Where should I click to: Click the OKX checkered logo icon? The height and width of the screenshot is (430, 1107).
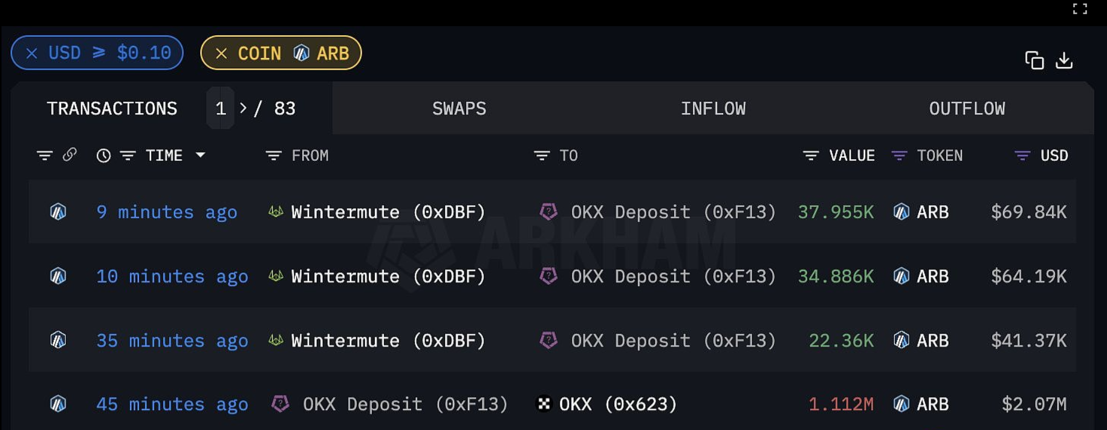click(544, 403)
